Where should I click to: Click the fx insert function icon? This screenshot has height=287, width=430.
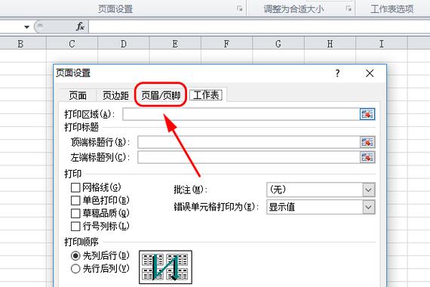click(x=80, y=26)
